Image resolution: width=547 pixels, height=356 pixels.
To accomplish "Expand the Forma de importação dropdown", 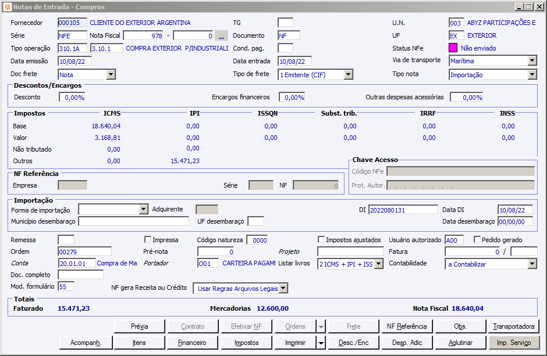I will [144, 210].
